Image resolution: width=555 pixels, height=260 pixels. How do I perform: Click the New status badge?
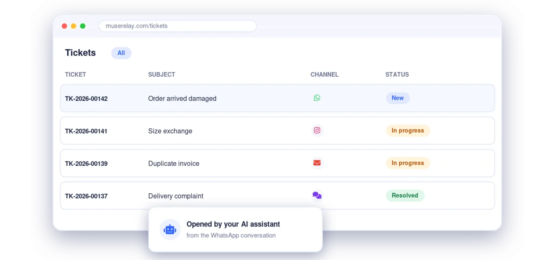click(x=398, y=98)
